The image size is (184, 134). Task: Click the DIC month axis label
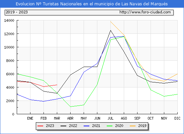[x=177, y=118]
